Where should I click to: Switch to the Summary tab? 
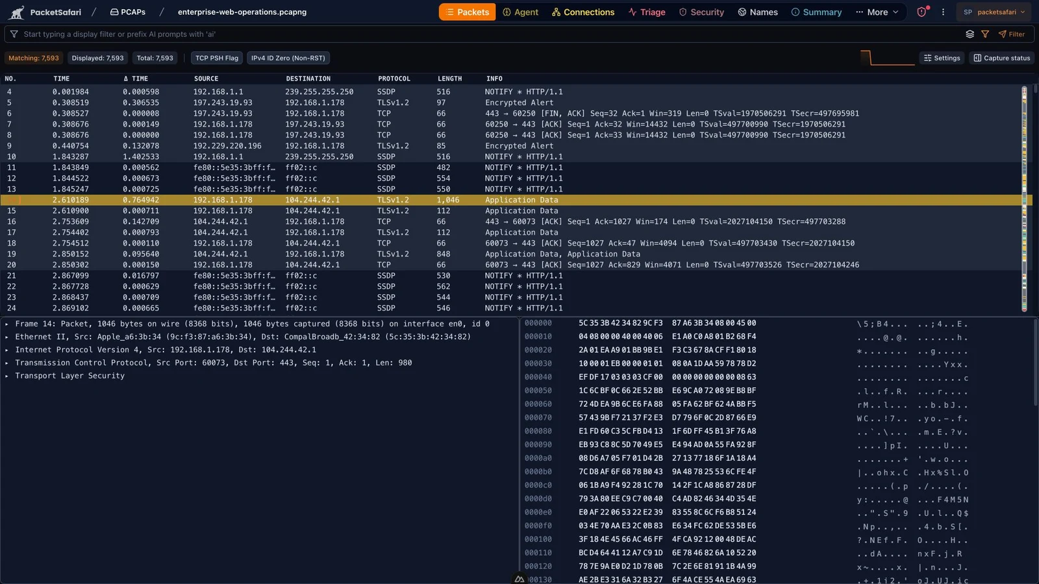point(816,12)
